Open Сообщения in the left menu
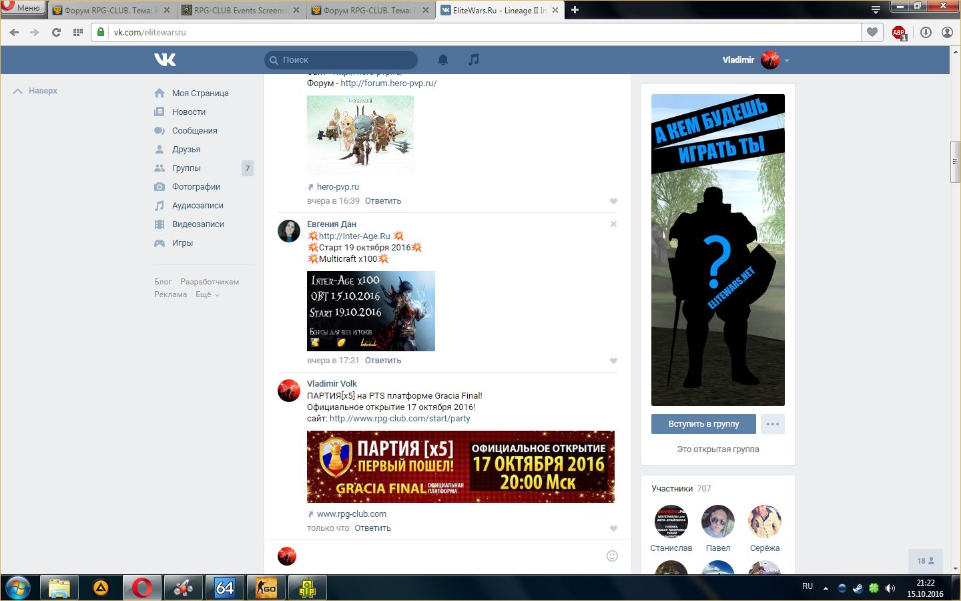 click(x=195, y=131)
